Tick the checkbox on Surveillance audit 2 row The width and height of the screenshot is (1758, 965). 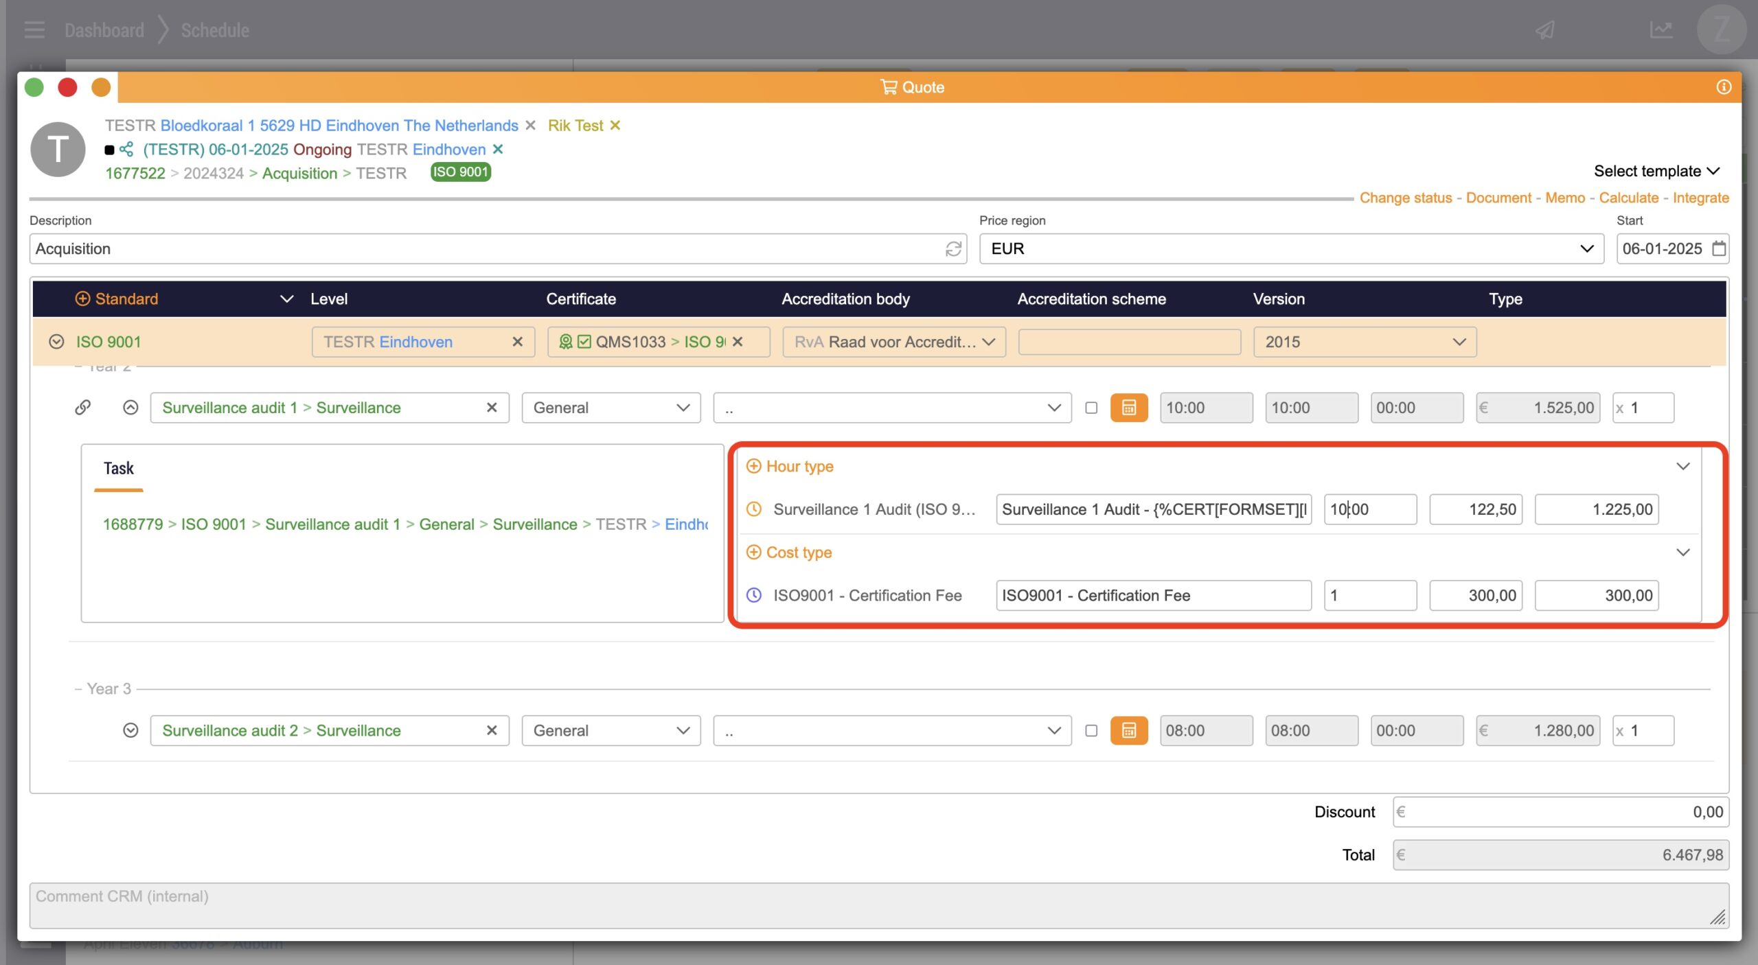[1091, 730]
